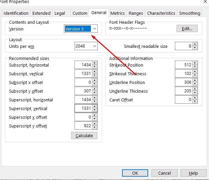Confirm with the OK button
Image resolution: width=209 pixels, height=180 pixels.
[135, 173]
